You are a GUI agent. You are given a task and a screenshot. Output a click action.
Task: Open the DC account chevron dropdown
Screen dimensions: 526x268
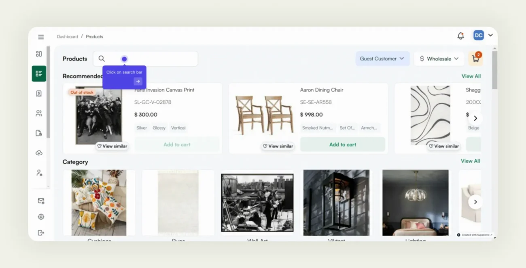[490, 35]
